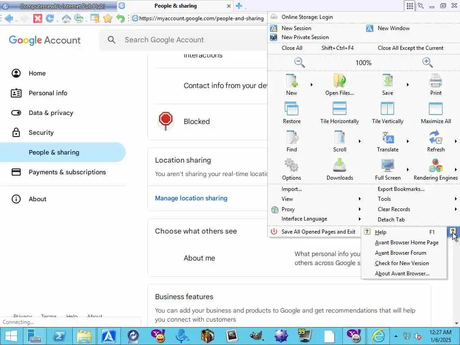Open Data & privacy section

pyautogui.click(x=51, y=113)
